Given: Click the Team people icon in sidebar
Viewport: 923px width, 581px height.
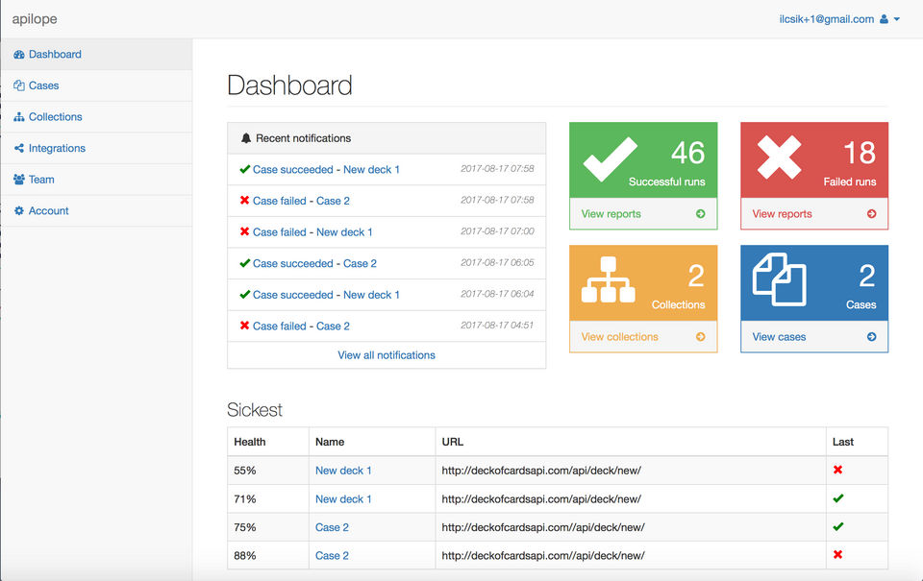Looking at the screenshot, I should 19,180.
